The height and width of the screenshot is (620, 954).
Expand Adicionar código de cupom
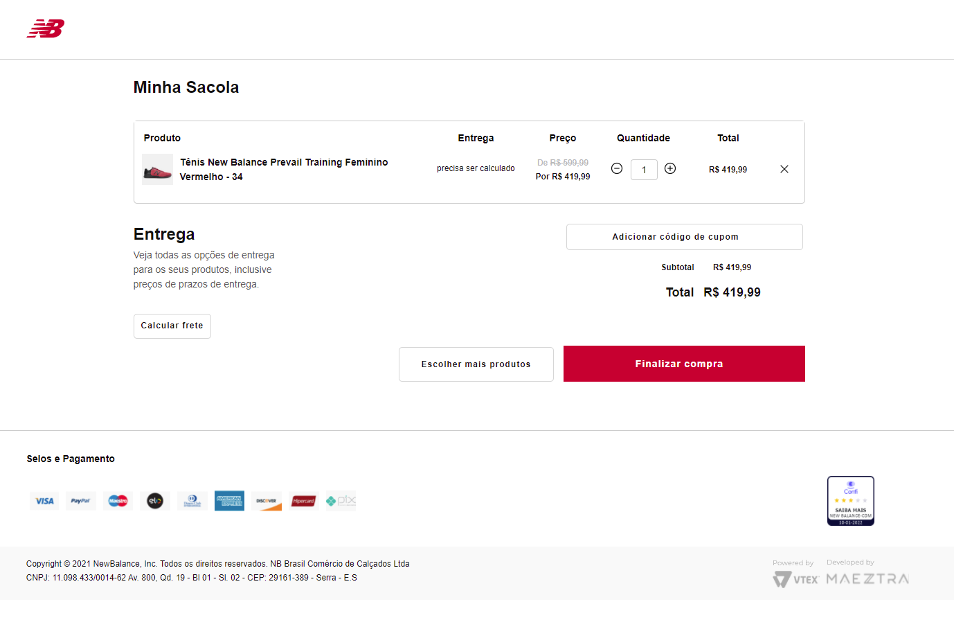click(684, 237)
